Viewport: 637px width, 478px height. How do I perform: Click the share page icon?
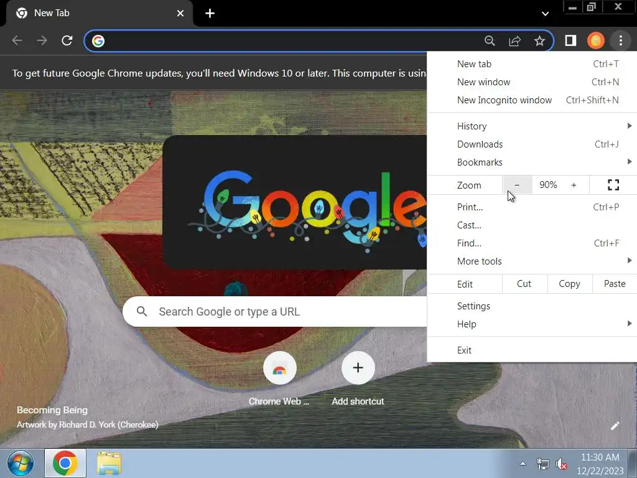click(514, 40)
